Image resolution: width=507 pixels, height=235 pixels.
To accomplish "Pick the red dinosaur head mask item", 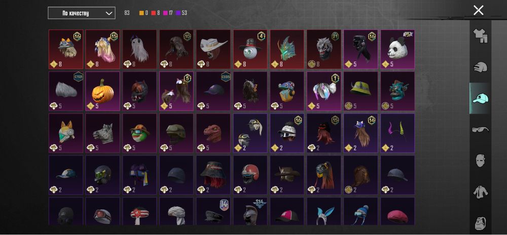I will pos(213,133).
